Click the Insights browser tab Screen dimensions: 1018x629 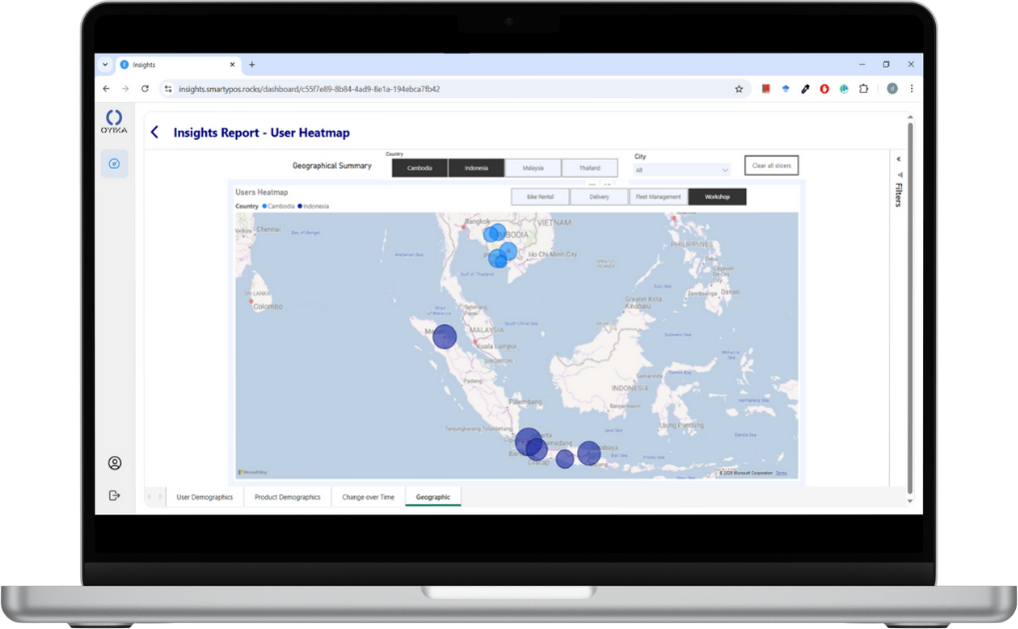(177, 65)
